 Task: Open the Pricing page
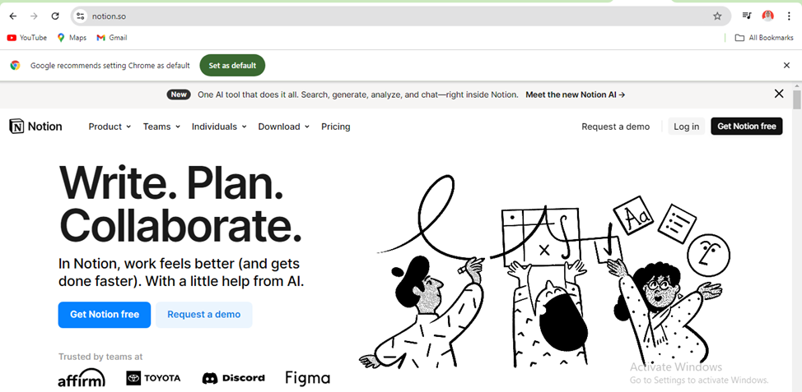click(335, 127)
